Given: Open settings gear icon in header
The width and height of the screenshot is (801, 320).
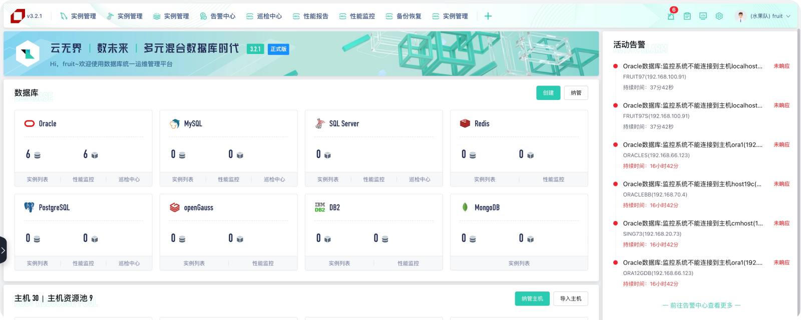Looking at the screenshot, I should 719,16.
